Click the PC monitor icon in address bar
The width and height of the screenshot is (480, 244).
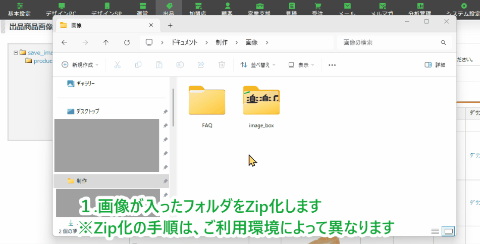(x=149, y=42)
